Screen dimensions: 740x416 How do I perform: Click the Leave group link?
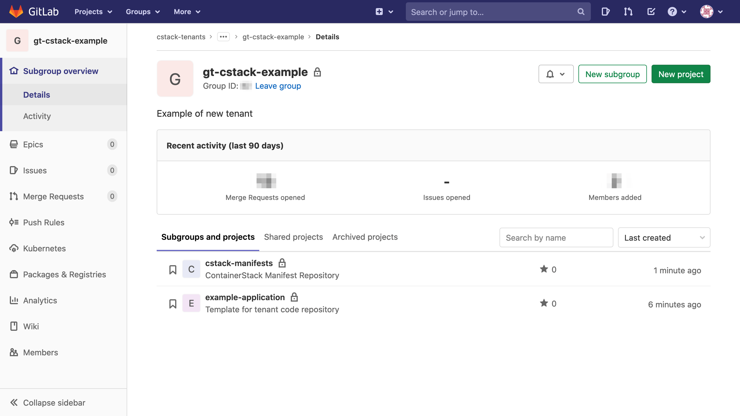(278, 86)
